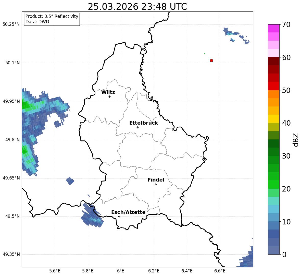The image size is (302, 276).
Task: Click the 6.4°E longitude label
Action: pos(187,271)
